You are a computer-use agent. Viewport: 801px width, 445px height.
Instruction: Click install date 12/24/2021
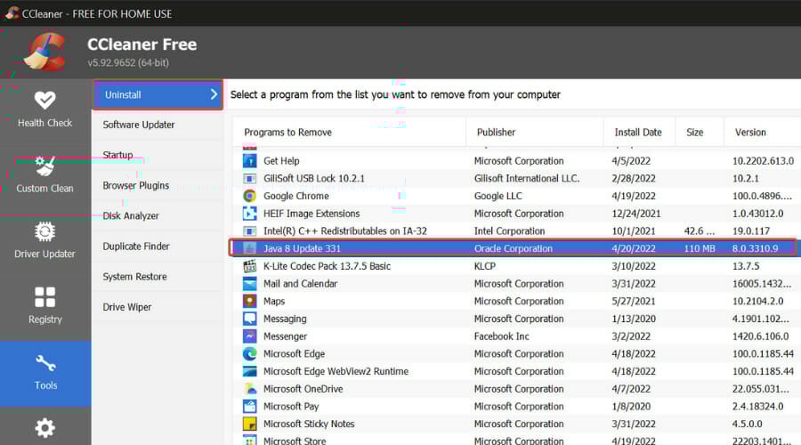pos(636,213)
